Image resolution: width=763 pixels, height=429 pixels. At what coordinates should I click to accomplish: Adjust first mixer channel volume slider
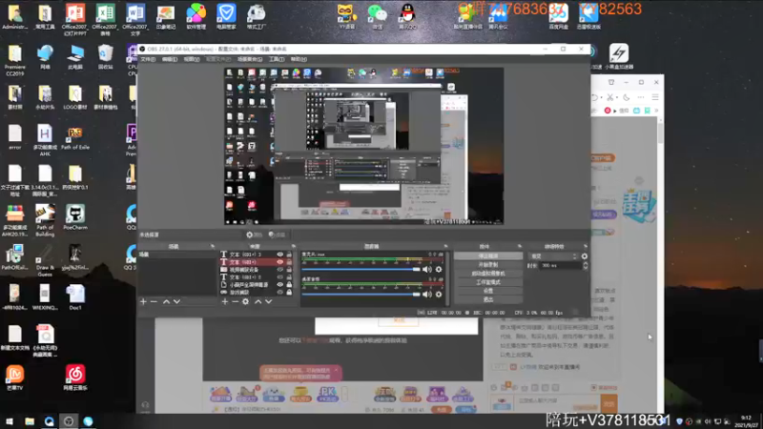(x=361, y=269)
